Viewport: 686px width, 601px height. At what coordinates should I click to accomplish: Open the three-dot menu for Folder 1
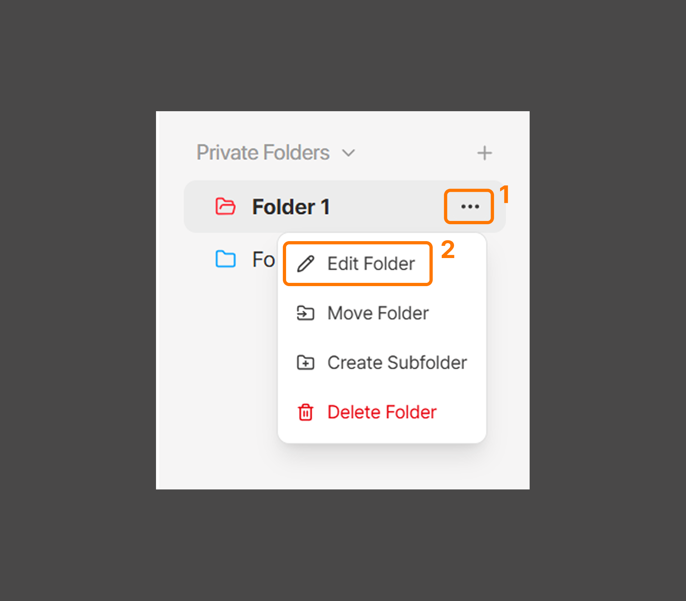pos(469,207)
